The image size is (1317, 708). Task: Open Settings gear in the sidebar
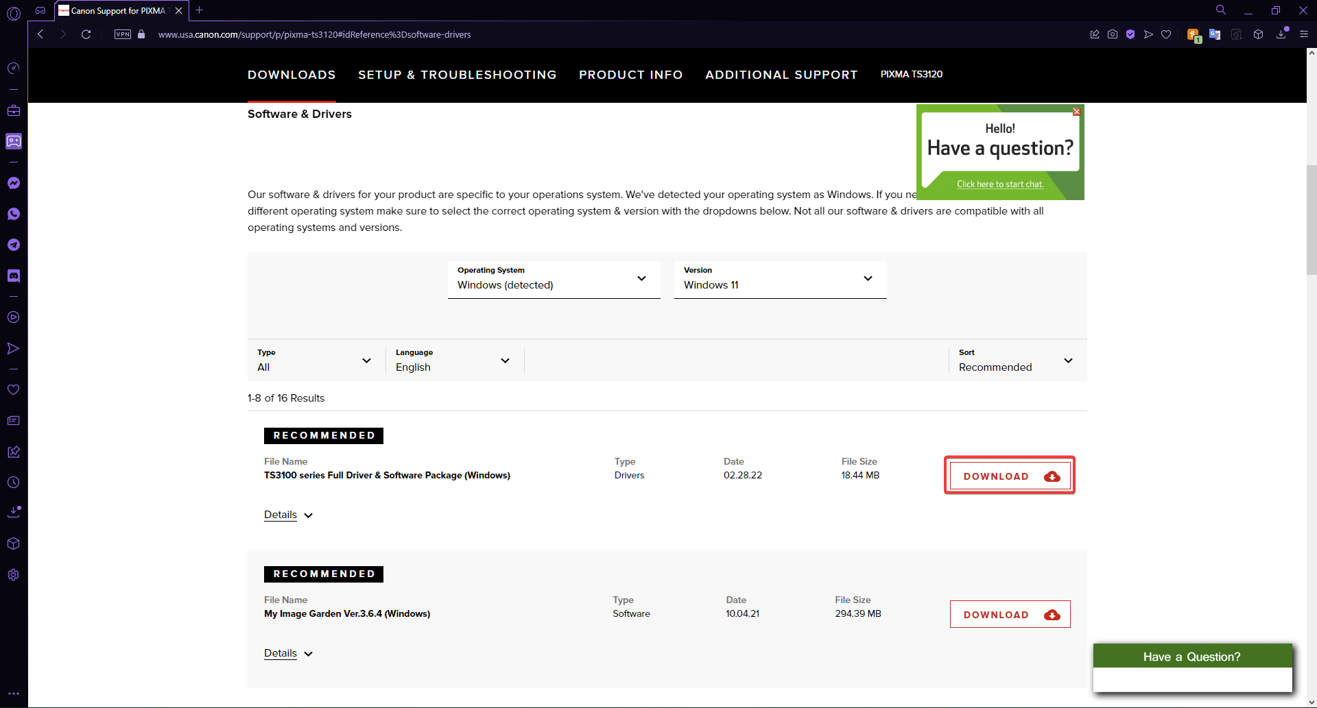(x=14, y=575)
